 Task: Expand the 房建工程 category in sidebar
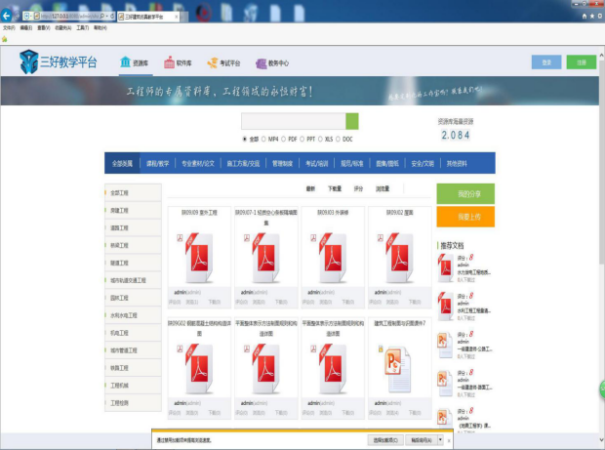[x=121, y=210]
